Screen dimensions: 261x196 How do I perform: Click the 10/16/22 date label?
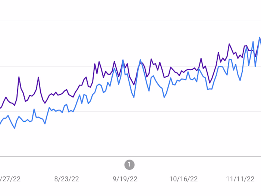(x=183, y=179)
